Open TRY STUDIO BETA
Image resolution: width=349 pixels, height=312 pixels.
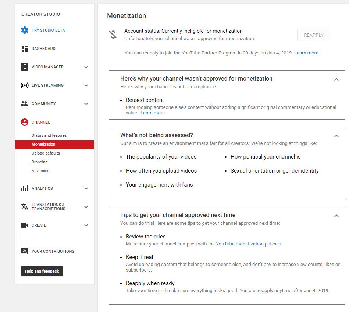(48, 30)
